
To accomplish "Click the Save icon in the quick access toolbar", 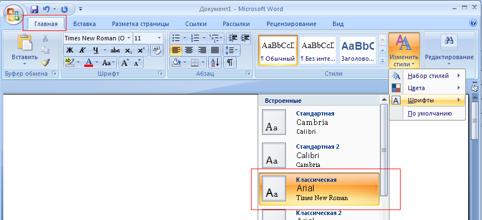I will (34, 9).
